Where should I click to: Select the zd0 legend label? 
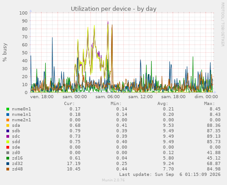[x=16, y=153]
